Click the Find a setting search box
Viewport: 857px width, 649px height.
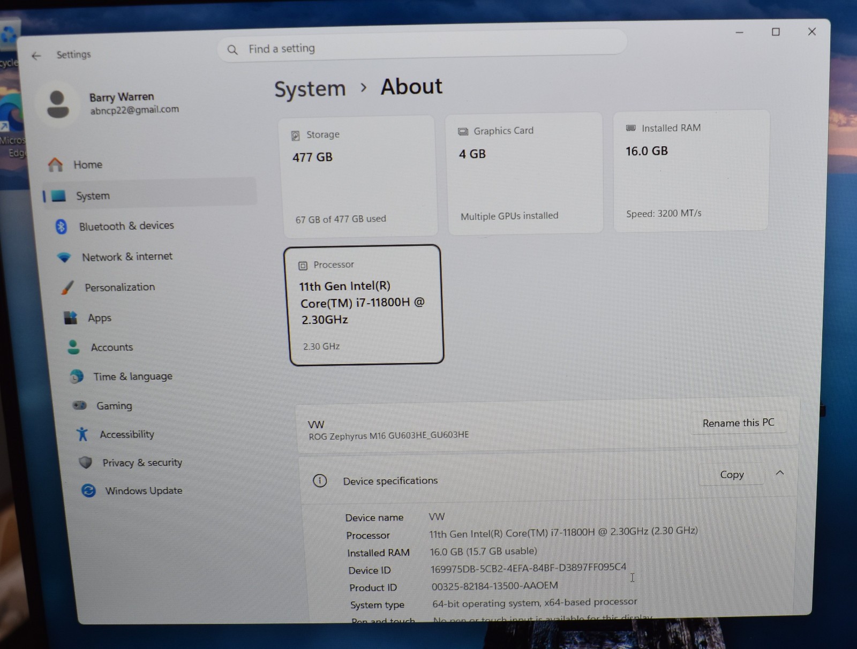422,46
